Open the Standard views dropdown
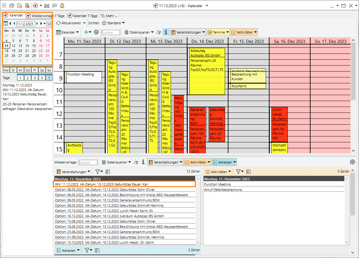 [113, 23]
